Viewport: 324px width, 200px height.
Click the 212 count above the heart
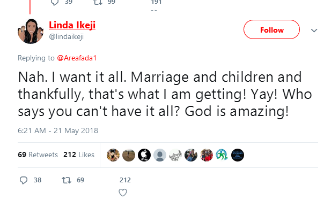point(125,180)
